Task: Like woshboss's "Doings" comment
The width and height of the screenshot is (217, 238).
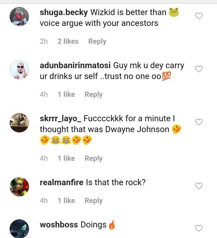Action: pos(199,228)
